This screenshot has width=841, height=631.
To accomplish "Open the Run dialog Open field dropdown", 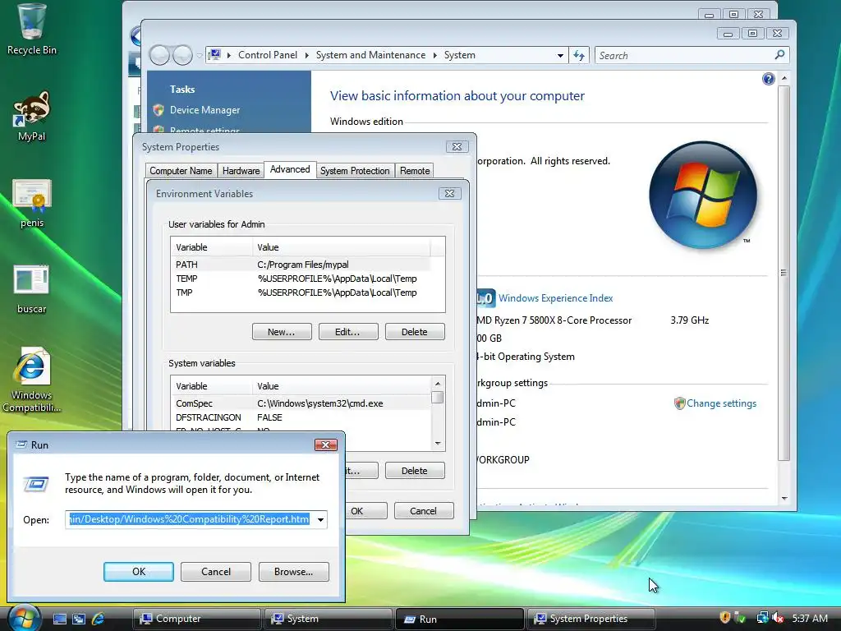I will point(321,519).
